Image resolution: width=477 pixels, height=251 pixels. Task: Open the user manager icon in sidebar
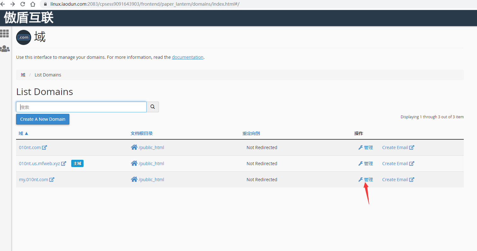(5, 49)
